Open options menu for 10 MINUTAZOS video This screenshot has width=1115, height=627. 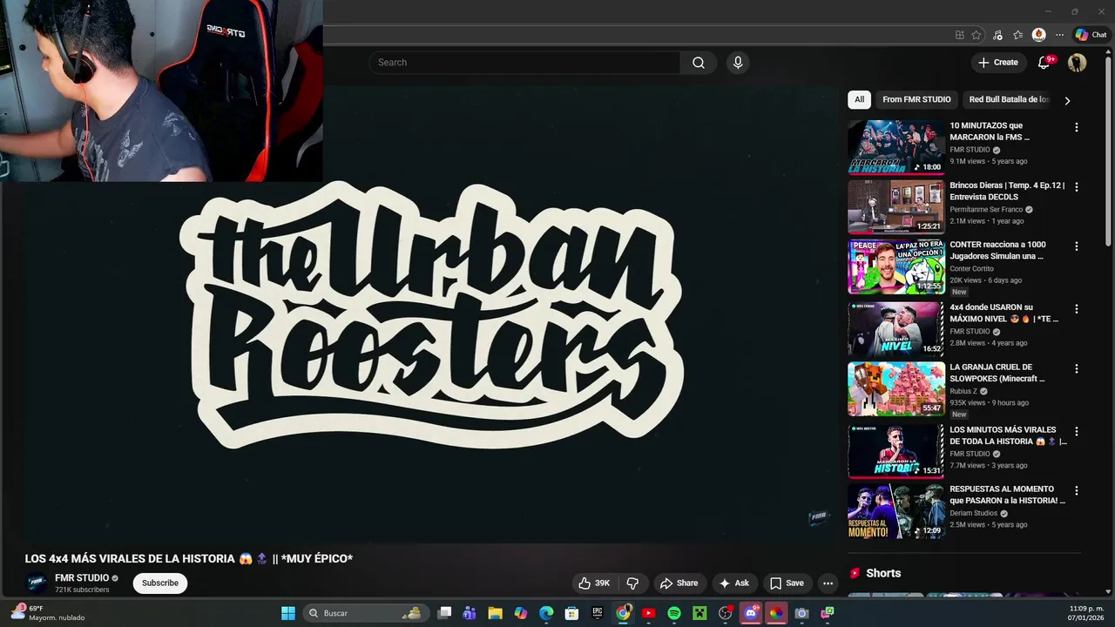pyautogui.click(x=1076, y=127)
